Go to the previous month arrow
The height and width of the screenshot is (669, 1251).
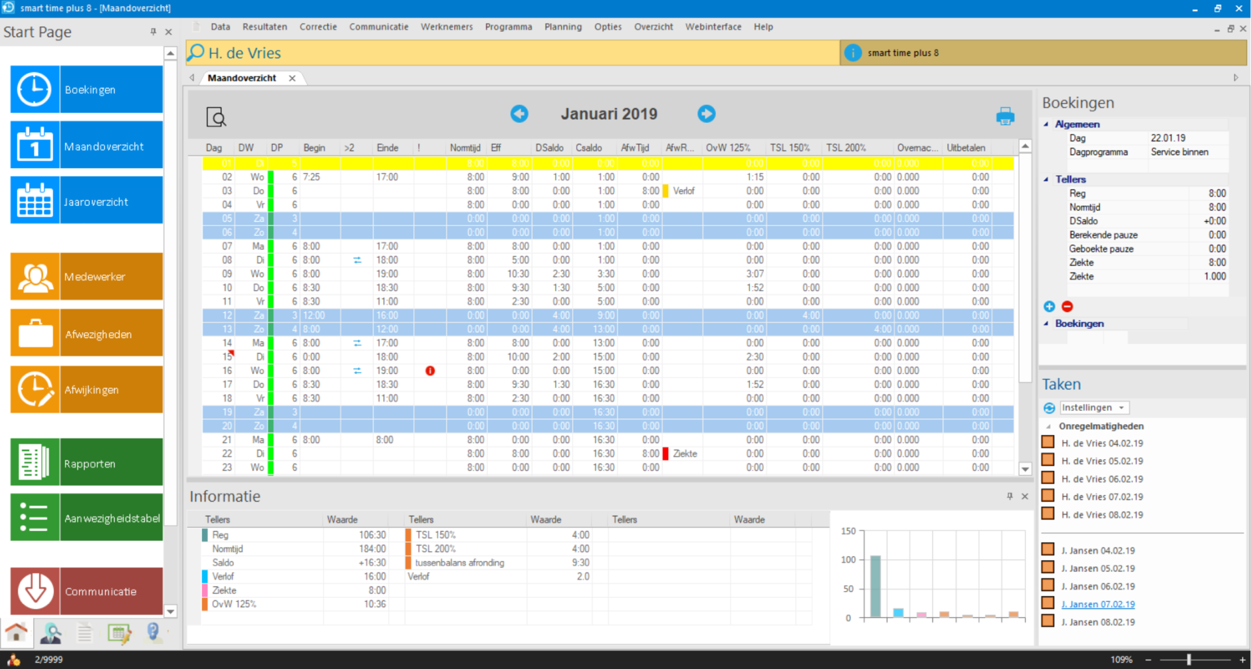coord(519,114)
